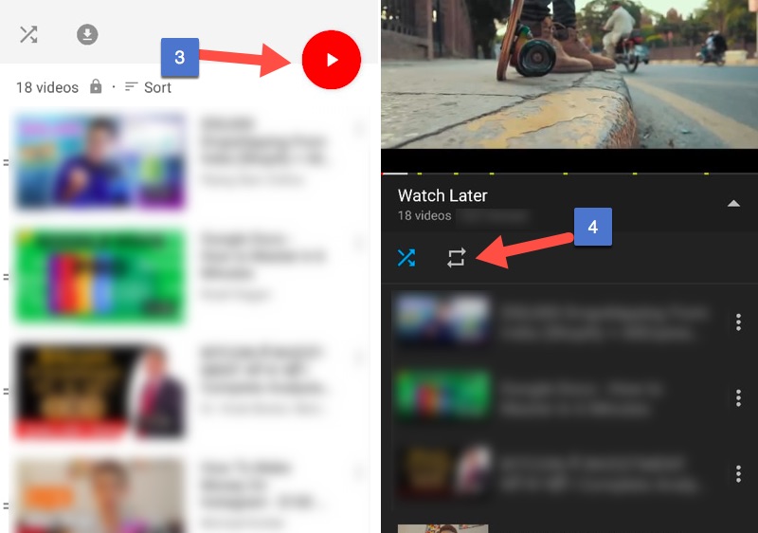Tap the lock privacy icon
Screen dimensions: 758x533
click(x=96, y=86)
